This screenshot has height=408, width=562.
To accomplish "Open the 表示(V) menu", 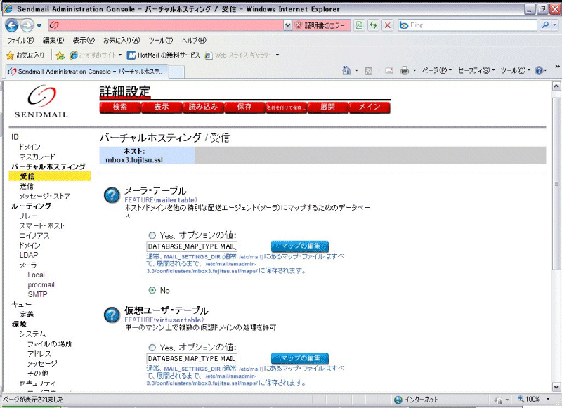I will (x=84, y=41).
